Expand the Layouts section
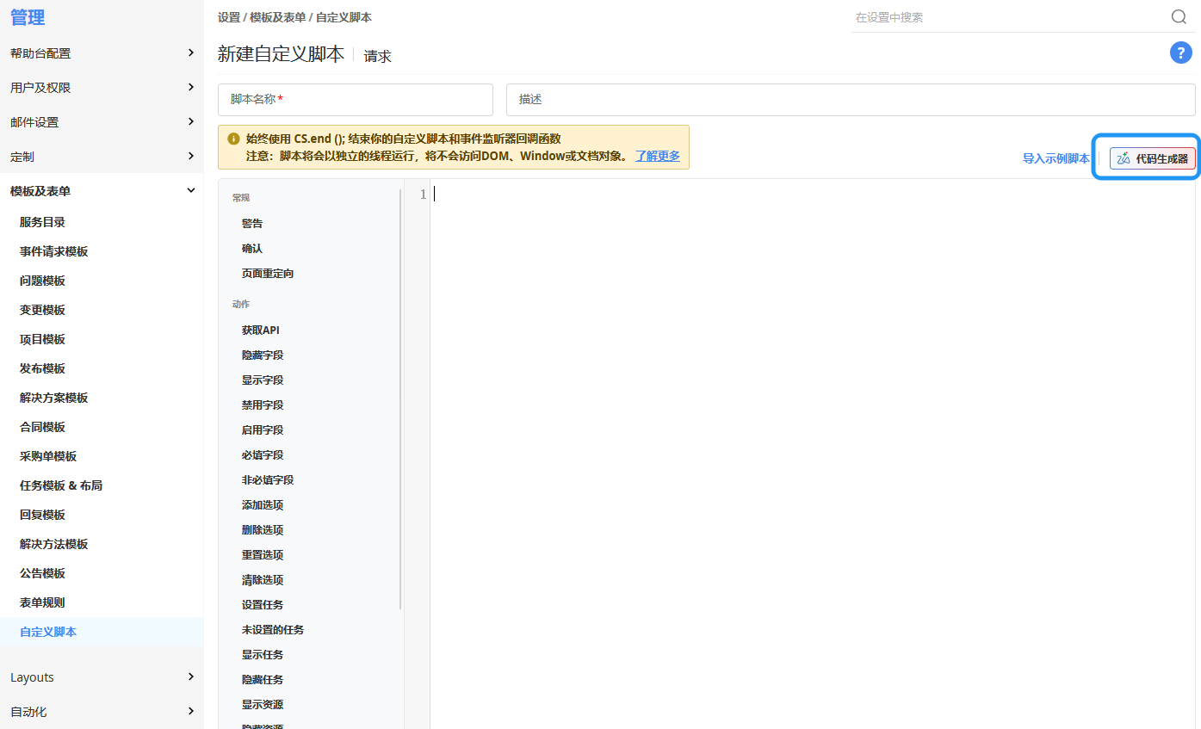Viewport: 1201px width, 729px height. [102, 677]
